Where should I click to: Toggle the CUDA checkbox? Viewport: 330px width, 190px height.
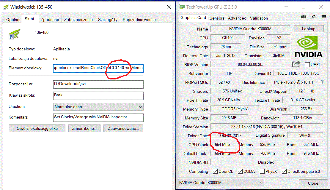point(240,171)
